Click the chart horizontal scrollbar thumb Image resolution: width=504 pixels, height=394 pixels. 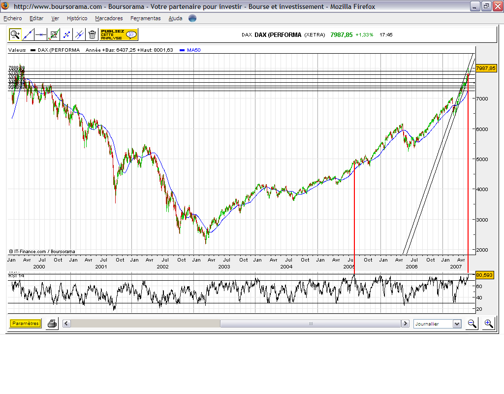tap(311, 324)
